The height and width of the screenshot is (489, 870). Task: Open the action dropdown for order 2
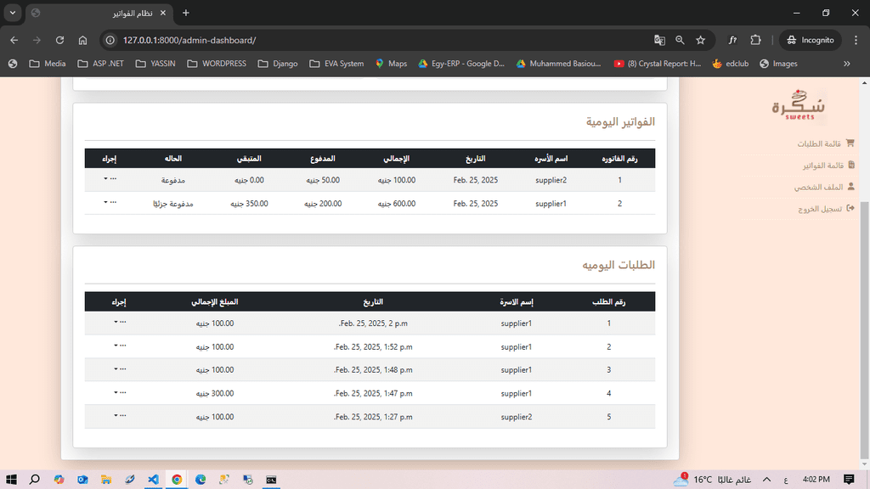click(x=120, y=346)
